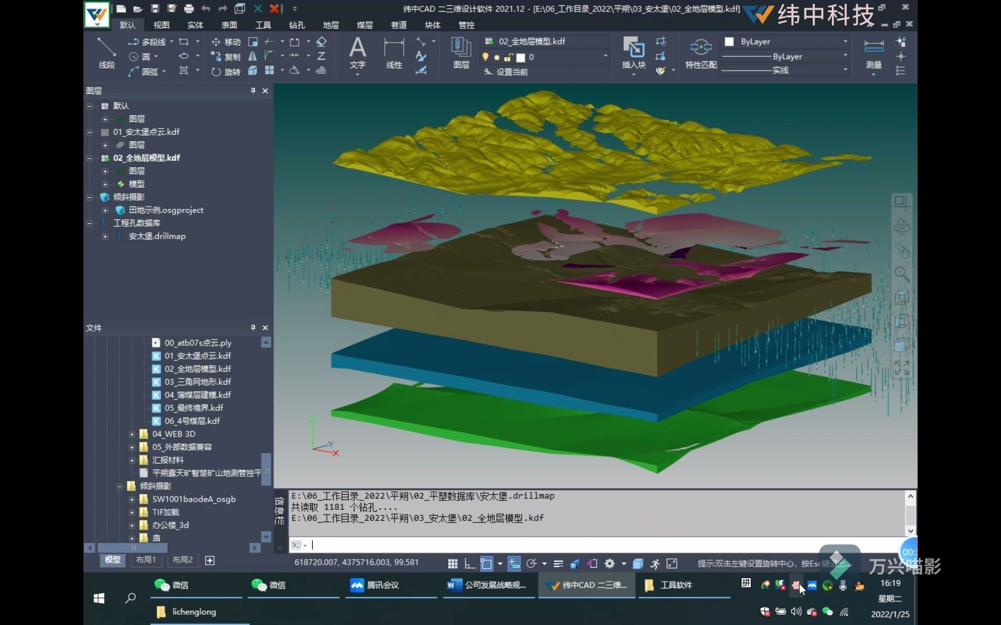Toggle the grid display in status bar
Image resolution: width=1001 pixels, height=625 pixels.
[x=453, y=563]
